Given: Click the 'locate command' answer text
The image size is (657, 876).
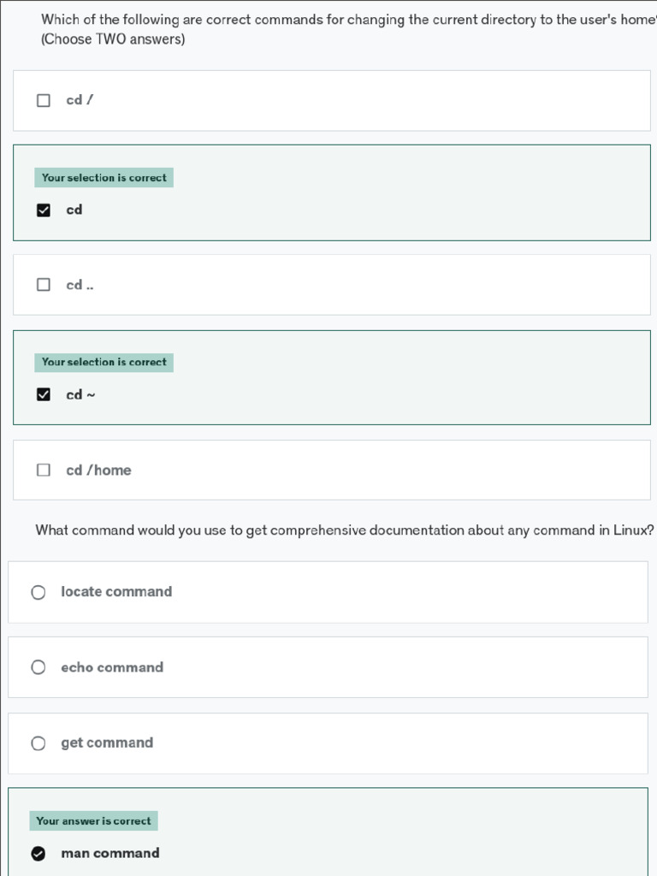Looking at the screenshot, I should [116, 592].
